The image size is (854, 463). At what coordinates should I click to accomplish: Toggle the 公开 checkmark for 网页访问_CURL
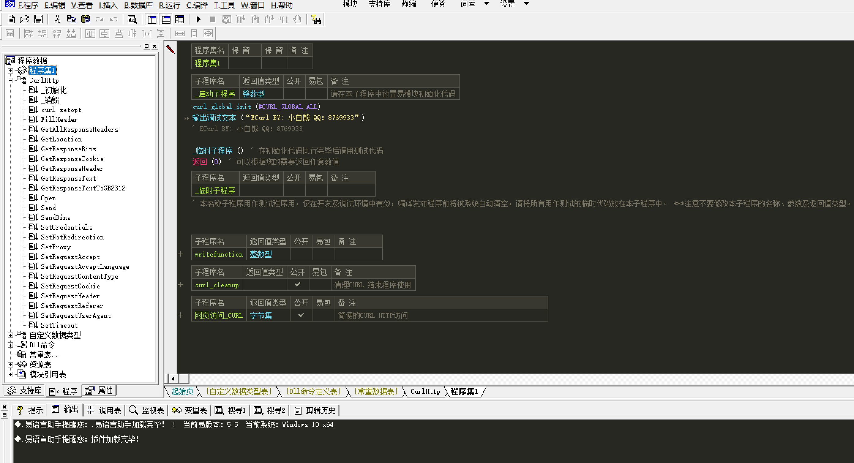tap(301, 315)
